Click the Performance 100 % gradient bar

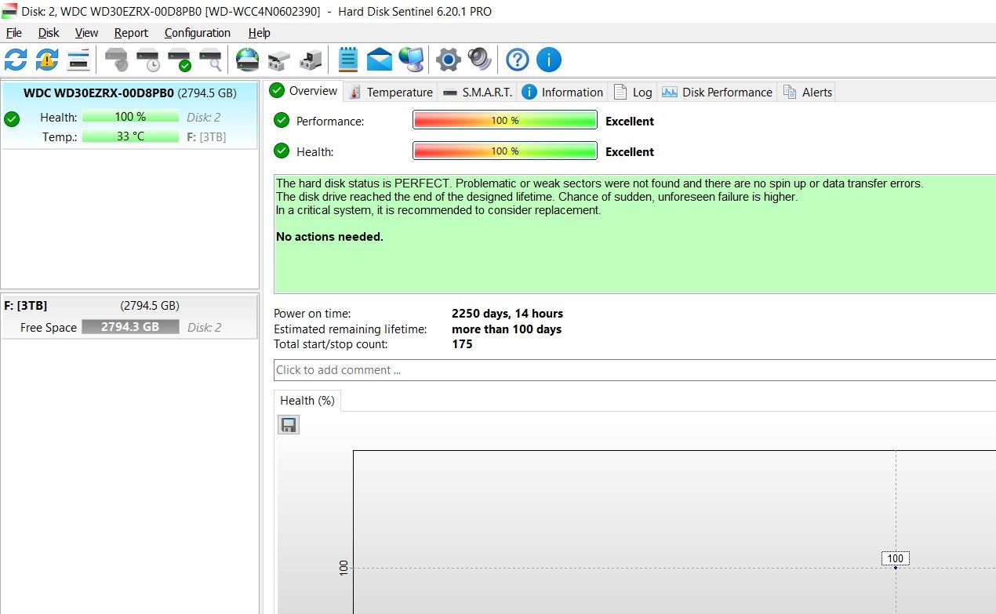point(505,121)
